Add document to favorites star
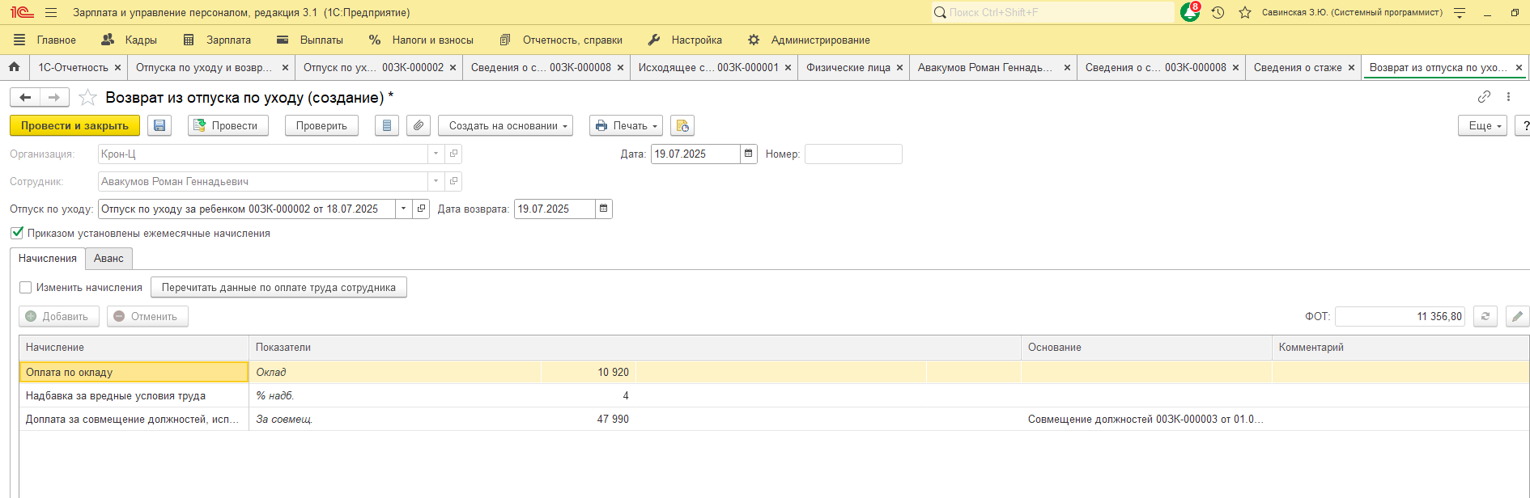The width and height of the screenshot is (1530, 498). point(88,98)
